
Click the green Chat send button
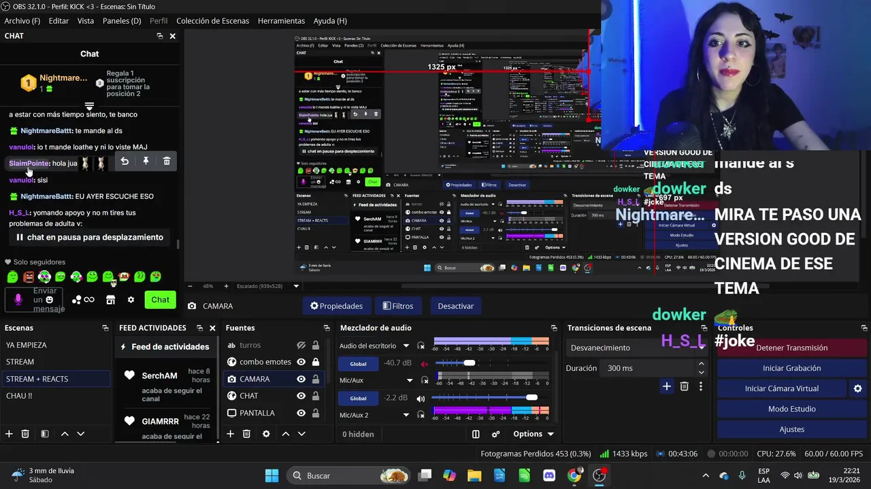(160, 300)
